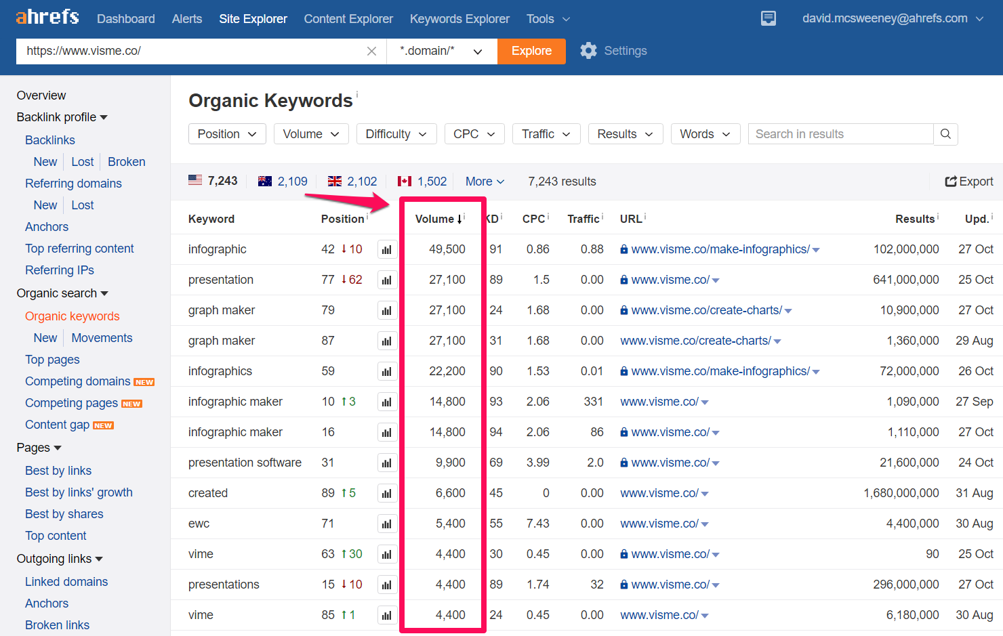
Task: Open Competing domains sidebar link
Action: (78, 381)
